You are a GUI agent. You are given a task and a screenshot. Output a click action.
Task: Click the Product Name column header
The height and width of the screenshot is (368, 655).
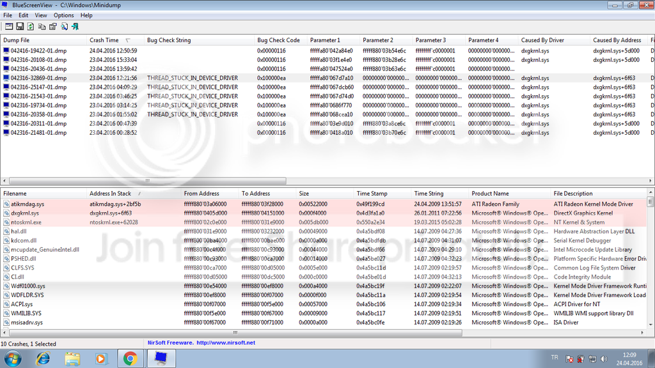click(509, 194)
